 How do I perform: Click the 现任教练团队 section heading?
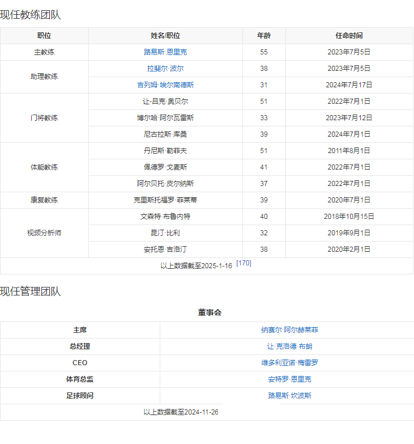[x=31, y=15]
